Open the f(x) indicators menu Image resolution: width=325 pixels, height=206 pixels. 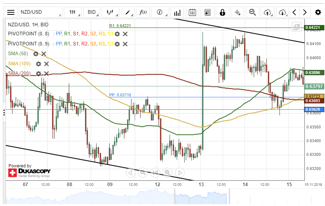pyautogui.click(x=143, y=12)
